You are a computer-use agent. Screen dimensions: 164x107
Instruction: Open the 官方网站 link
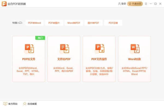click(13, 104)
